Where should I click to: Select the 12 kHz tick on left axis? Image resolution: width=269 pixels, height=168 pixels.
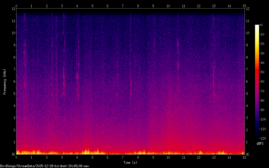click(x=13, y=9)
